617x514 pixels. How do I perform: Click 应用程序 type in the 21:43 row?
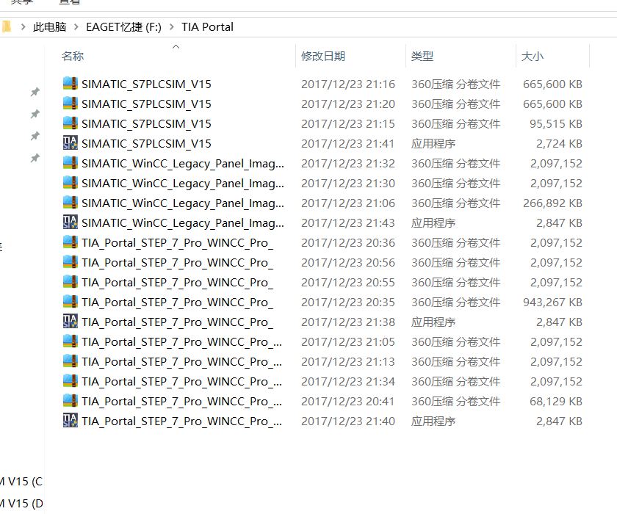click(433, 223)
